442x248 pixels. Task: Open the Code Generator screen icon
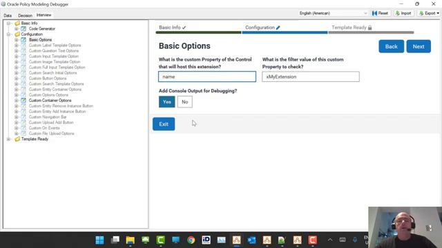coord(23,29)
